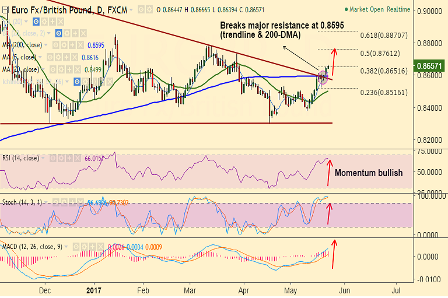448x298 pixels.
Task: Collapse the chart legend box icon
Action: (5, 10)
